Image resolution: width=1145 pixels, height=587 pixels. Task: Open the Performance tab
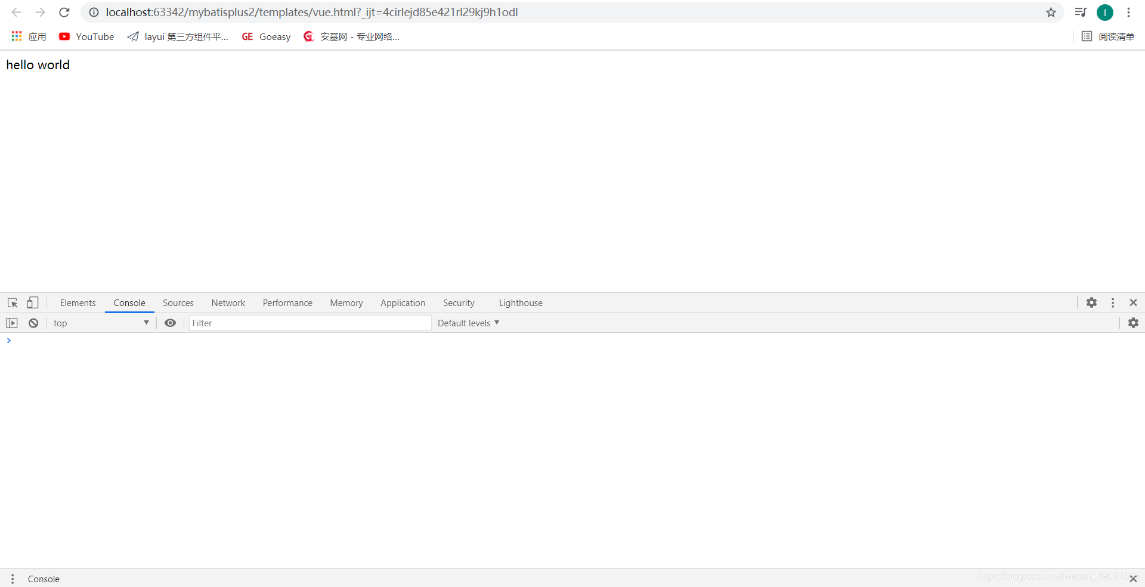coord(287,302)
